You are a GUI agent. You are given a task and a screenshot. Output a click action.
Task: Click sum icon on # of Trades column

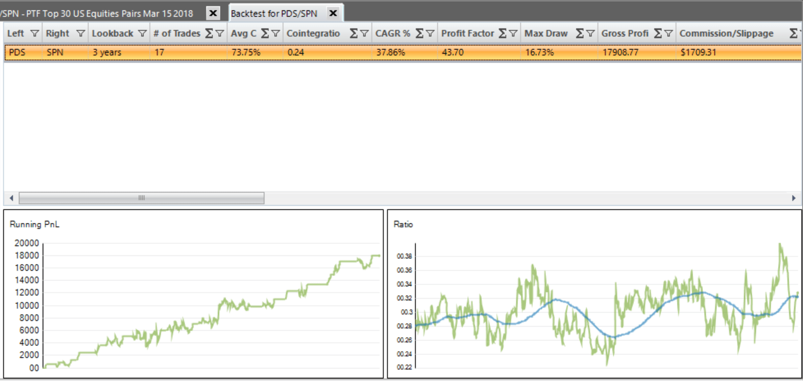point(208,33)
